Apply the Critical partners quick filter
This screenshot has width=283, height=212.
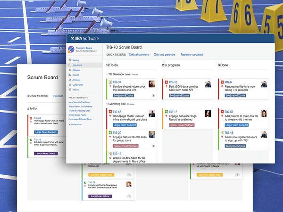coord(139,55)
